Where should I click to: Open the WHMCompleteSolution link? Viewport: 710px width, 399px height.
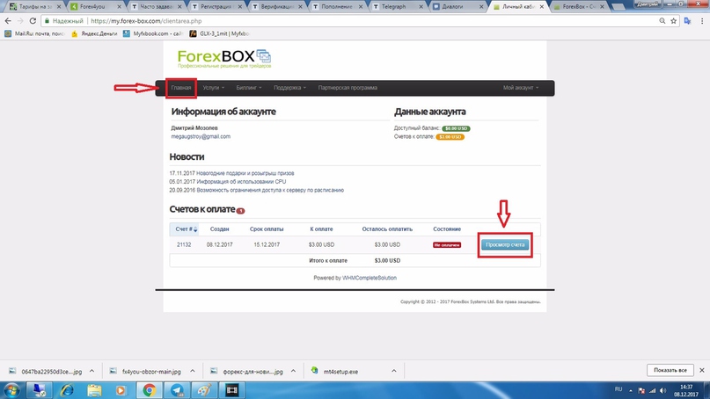(370, 278)
